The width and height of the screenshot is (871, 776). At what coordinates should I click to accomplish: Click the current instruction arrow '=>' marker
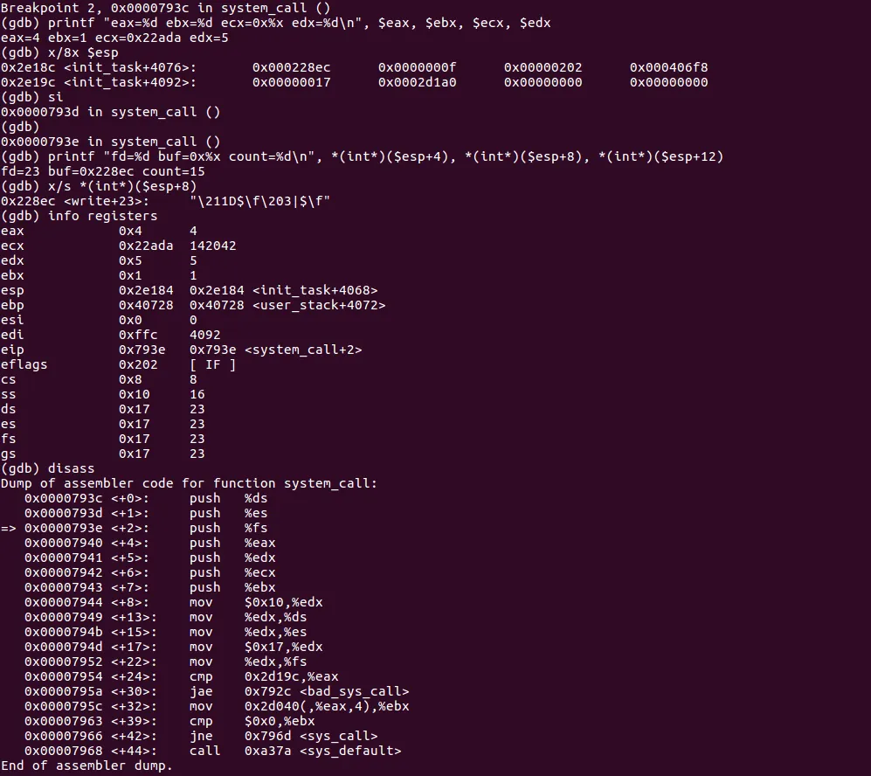[9, 529]
